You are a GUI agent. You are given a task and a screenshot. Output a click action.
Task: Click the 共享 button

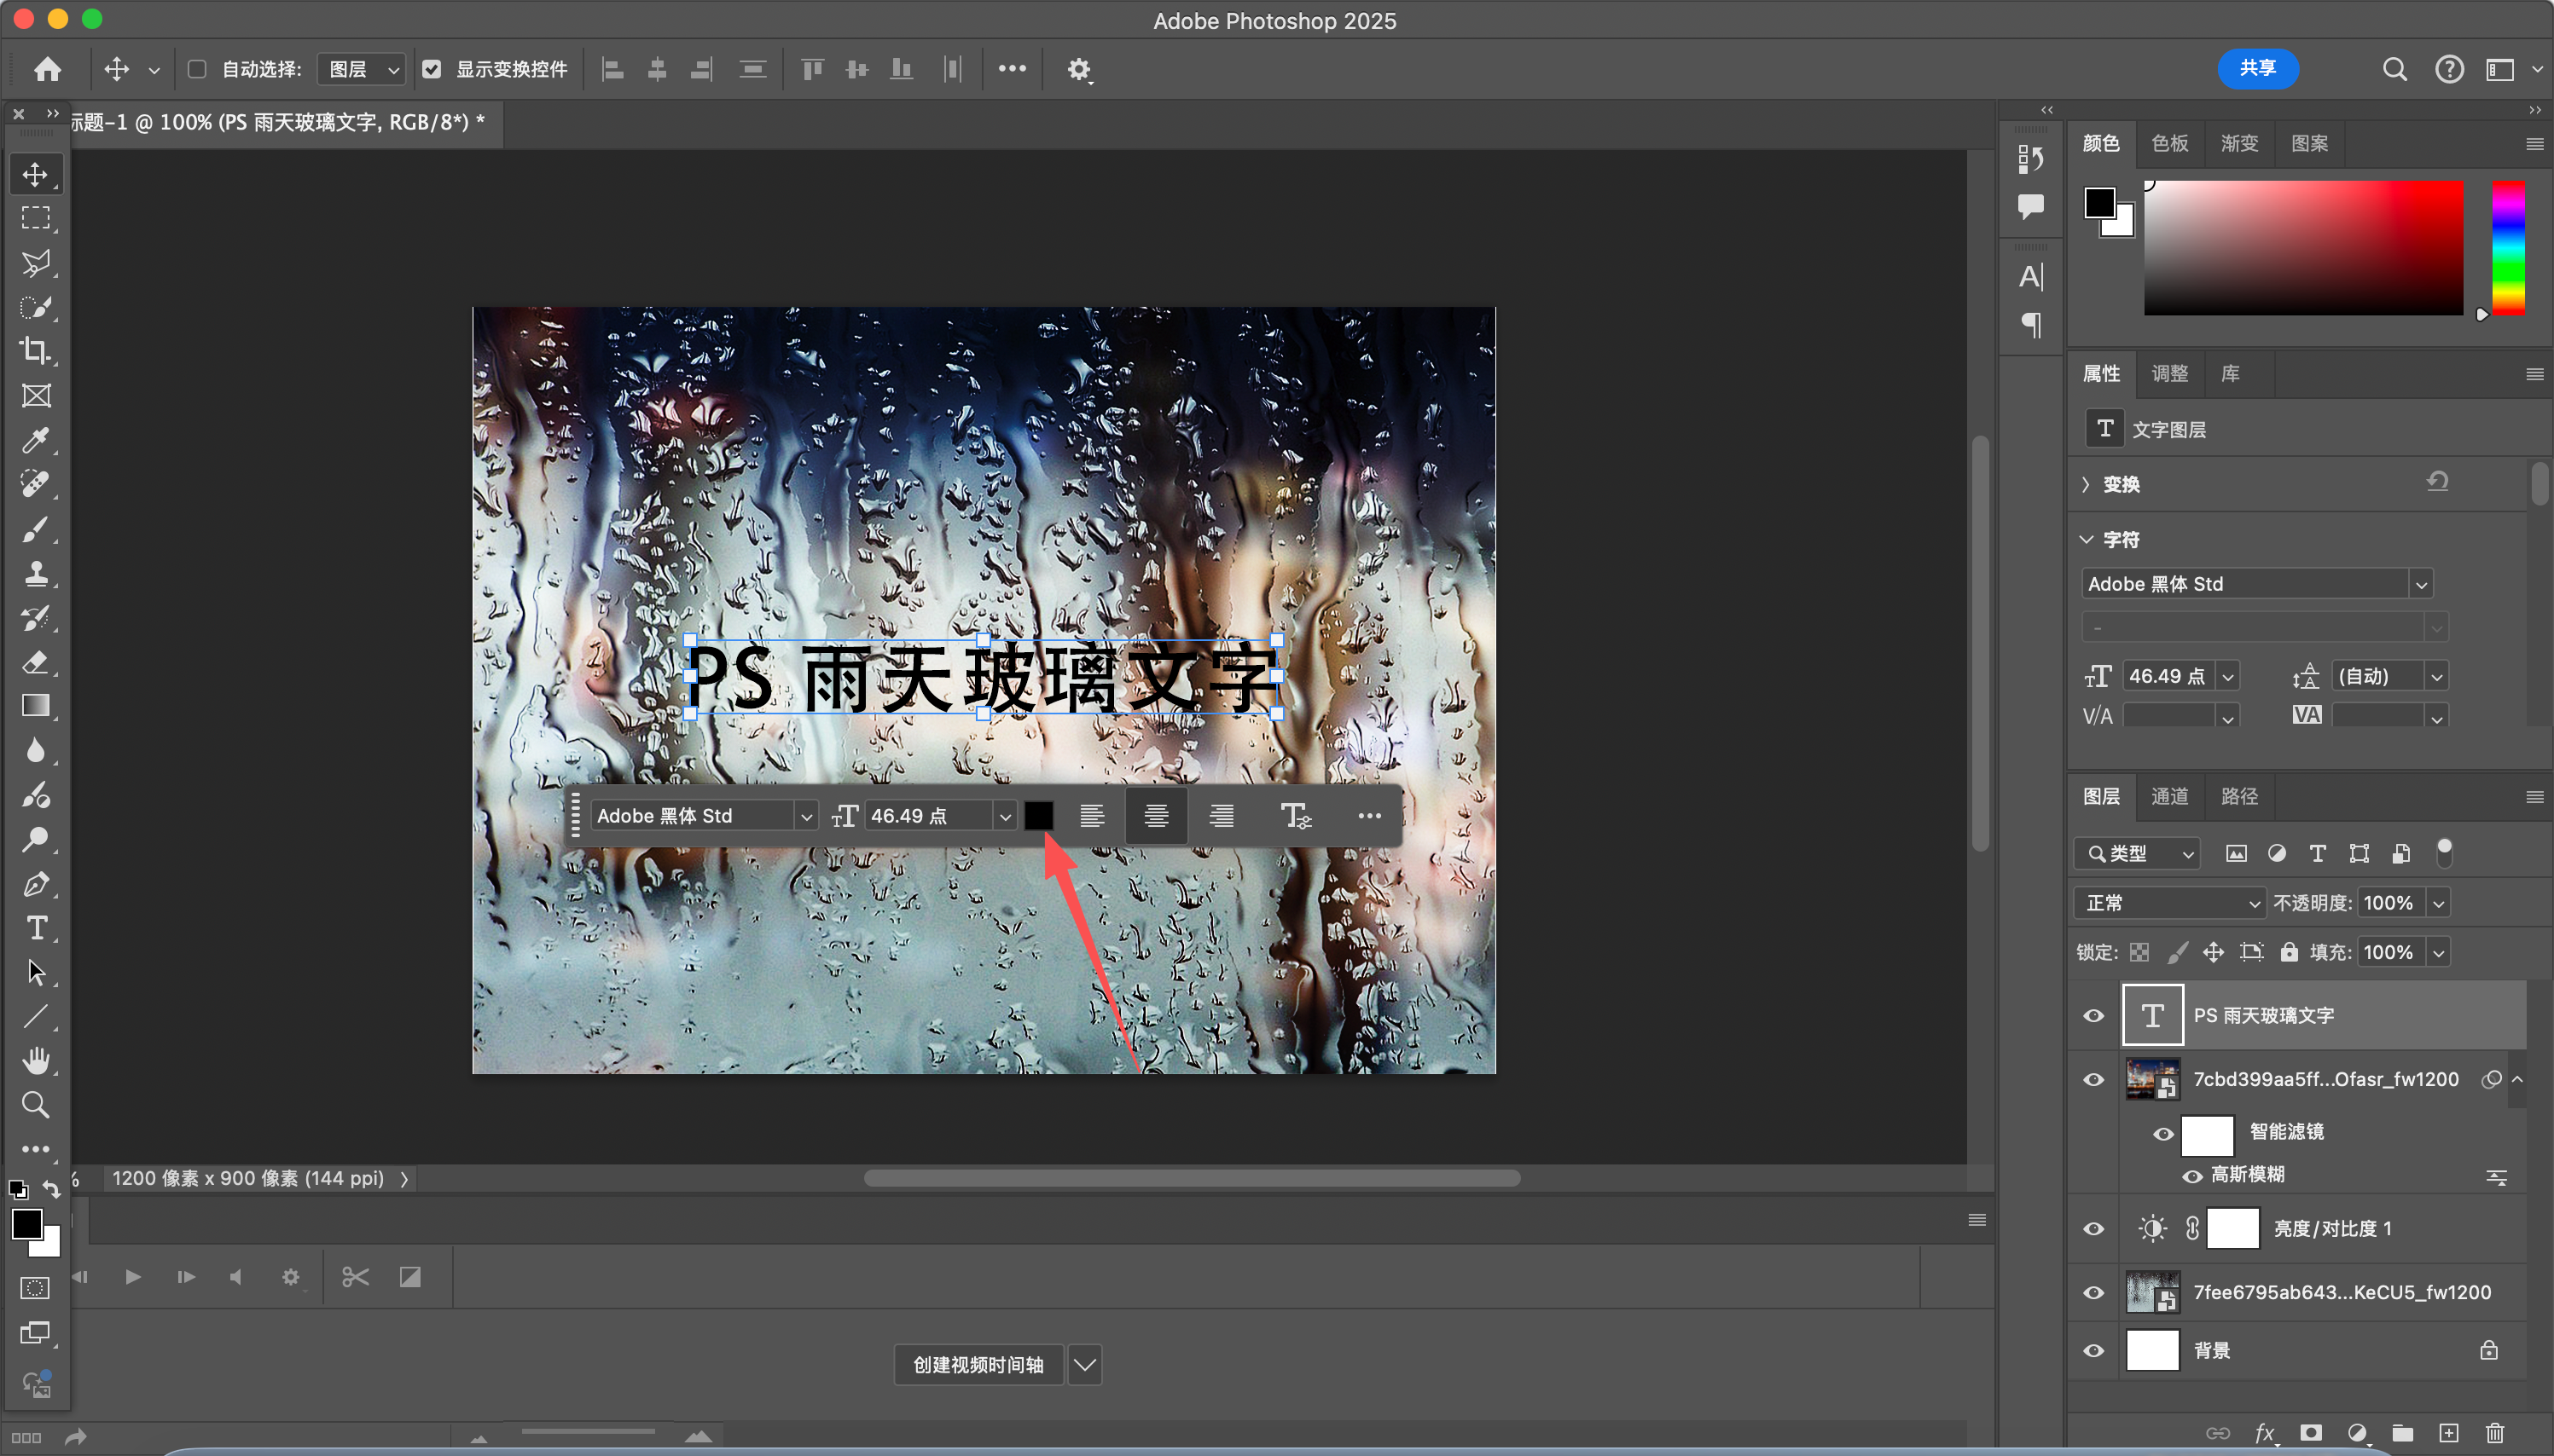pyautogui.click(x=2257, y=68)
